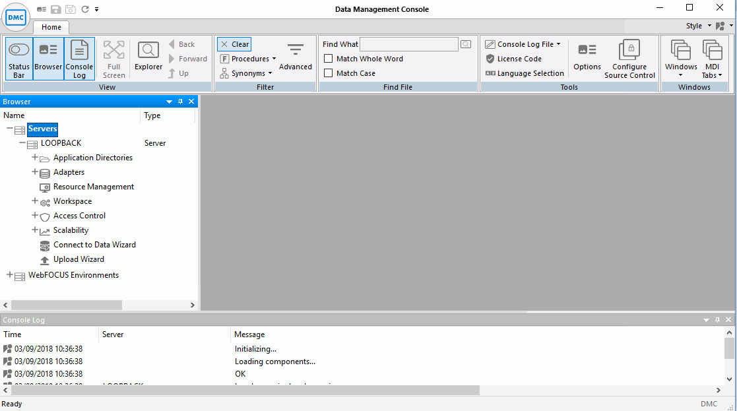Open the Style menu
Image resolution: width=737 pixels, height=411 pixels.
[x=699, y=26]
